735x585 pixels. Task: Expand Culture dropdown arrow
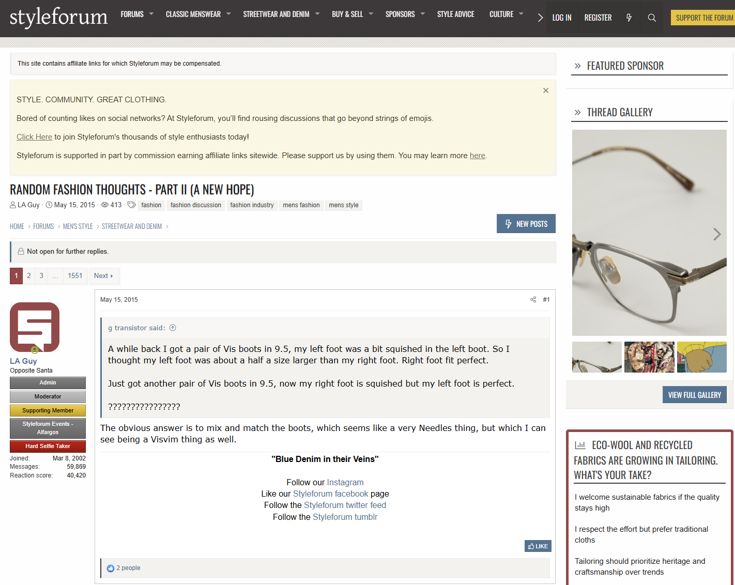click(x=521, y=14)
